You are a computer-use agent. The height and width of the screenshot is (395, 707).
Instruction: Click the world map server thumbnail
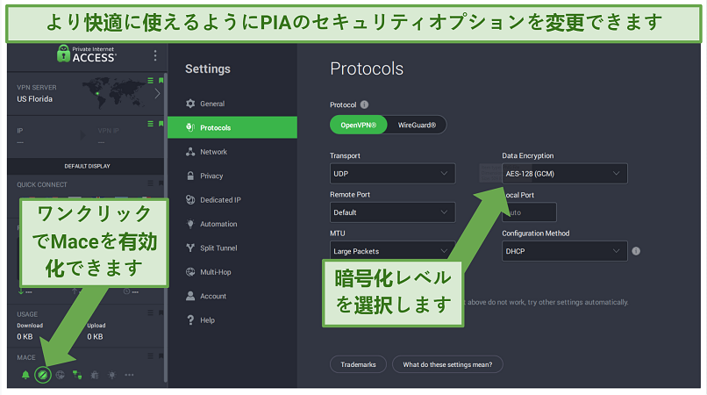tap(115, 93)
